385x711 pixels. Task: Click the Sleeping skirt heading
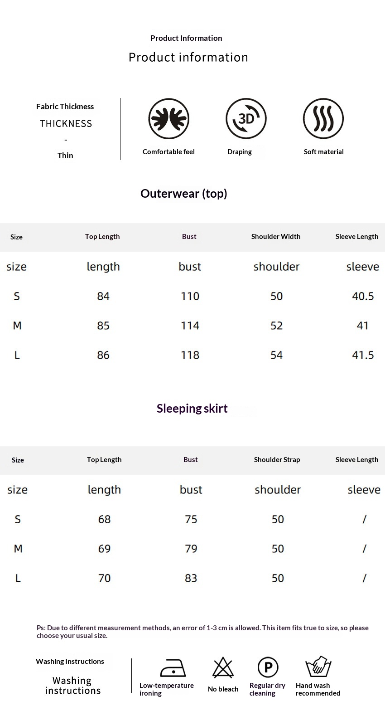coord(192,409)
